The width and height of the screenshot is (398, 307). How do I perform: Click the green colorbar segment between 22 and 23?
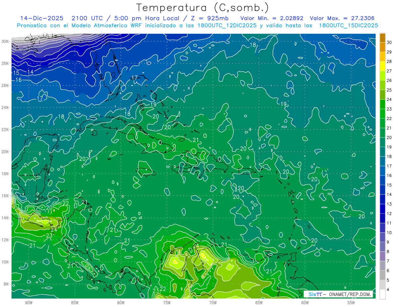[383, 114]
